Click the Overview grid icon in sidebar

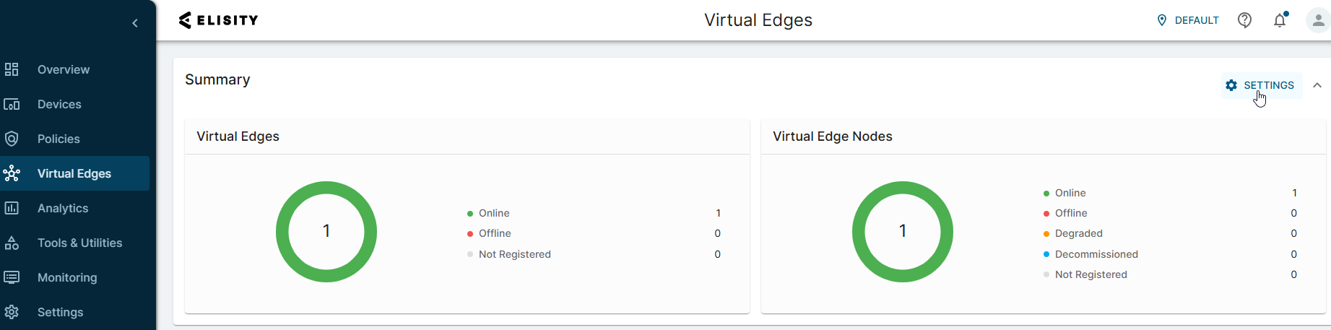click(12, 69)
